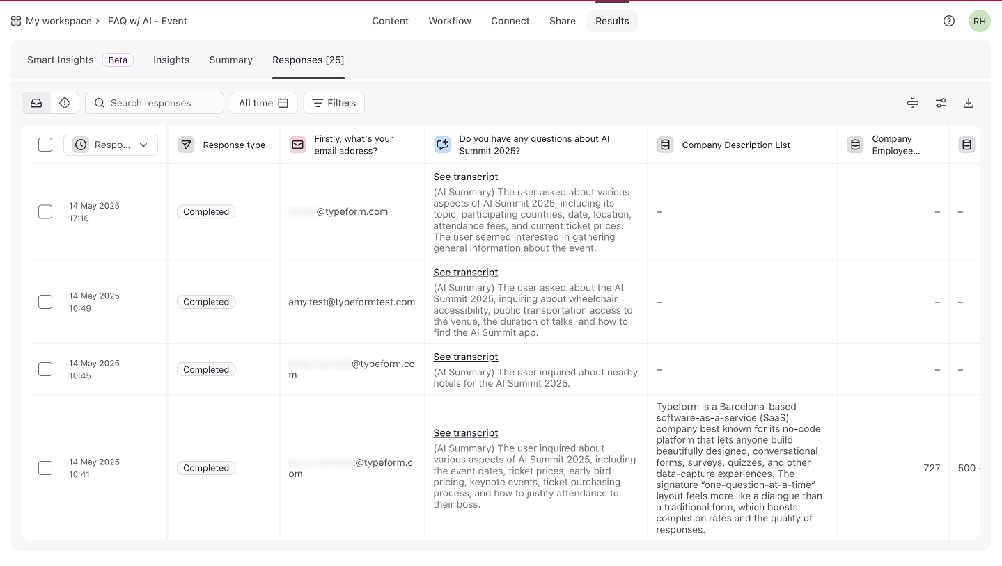Click the workspace grid icon
Viewport: 1002px width, 566px height.
[x=16, y=21]
